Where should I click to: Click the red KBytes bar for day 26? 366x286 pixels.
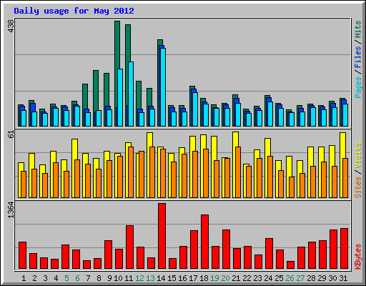point(290,265)
